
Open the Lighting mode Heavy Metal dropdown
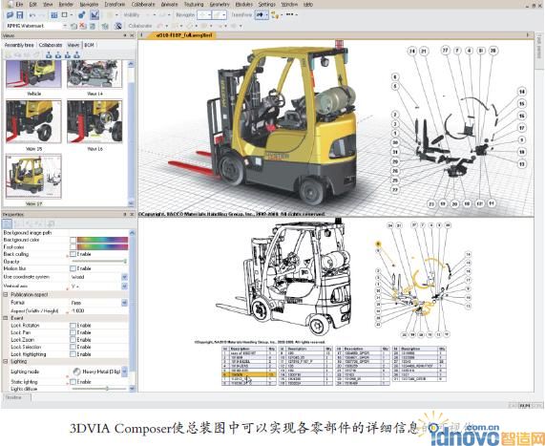(124, 372)
